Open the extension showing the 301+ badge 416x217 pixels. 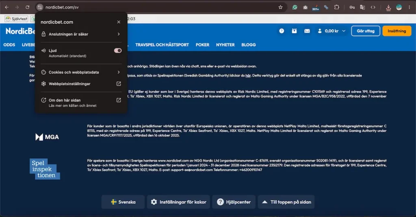[x=315, y=8]
